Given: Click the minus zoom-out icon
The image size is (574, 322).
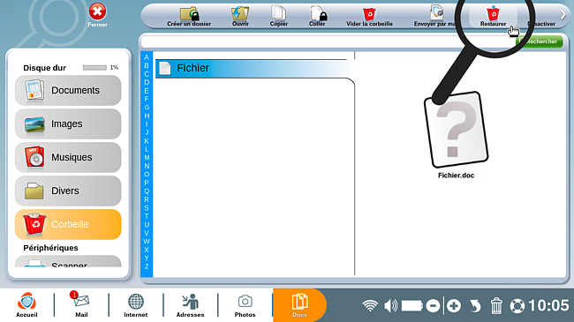Looking at the screenshot, I should 433,305.
